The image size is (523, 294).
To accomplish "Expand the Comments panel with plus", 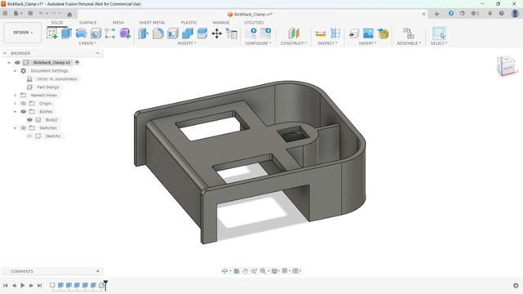I will [x=98, y=271].
